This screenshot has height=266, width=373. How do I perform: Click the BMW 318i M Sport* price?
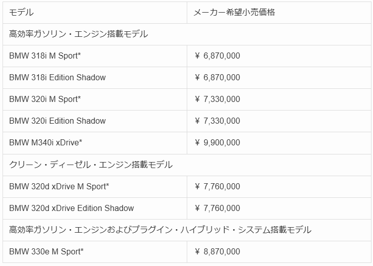point(218,56)
